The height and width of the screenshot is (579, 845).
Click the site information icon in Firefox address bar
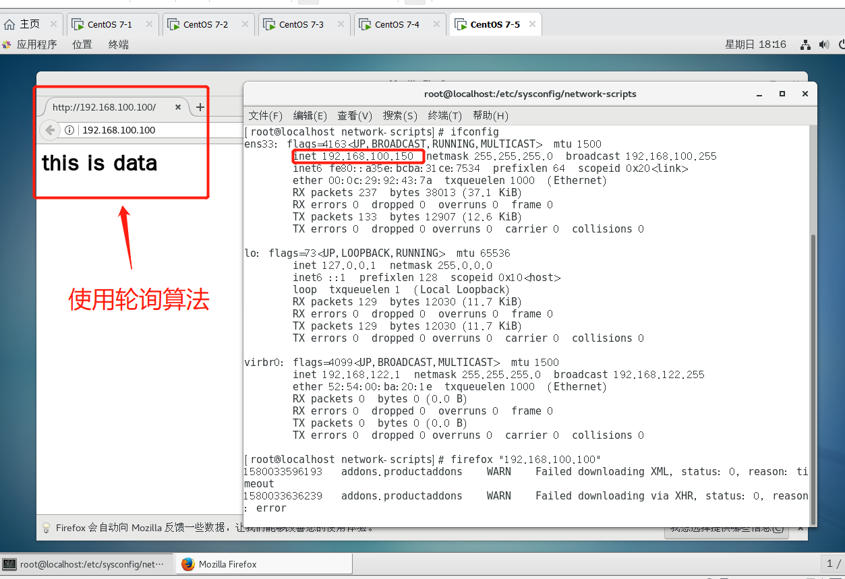(69, 130)
